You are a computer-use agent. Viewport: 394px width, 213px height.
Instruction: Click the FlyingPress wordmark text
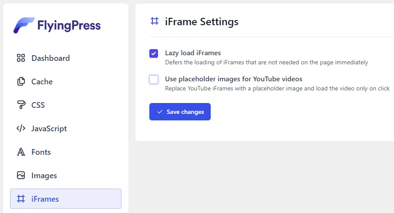[69, 26]
